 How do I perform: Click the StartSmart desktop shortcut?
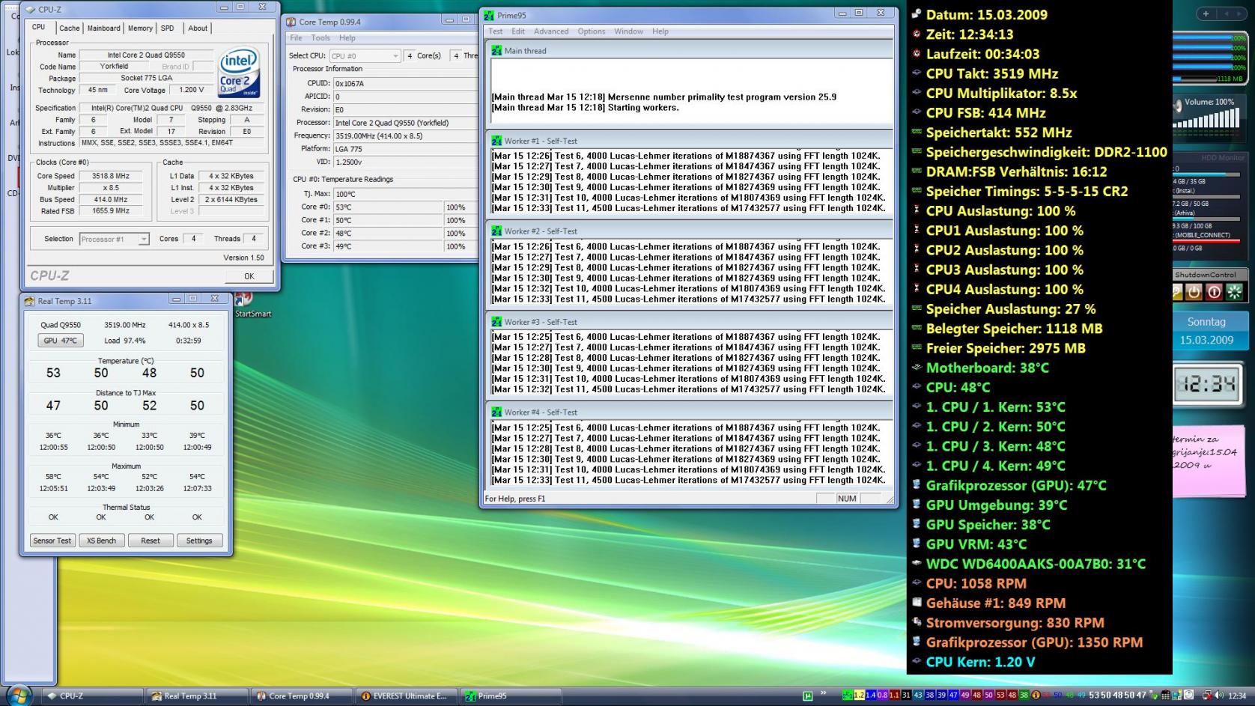pos(252,305)
